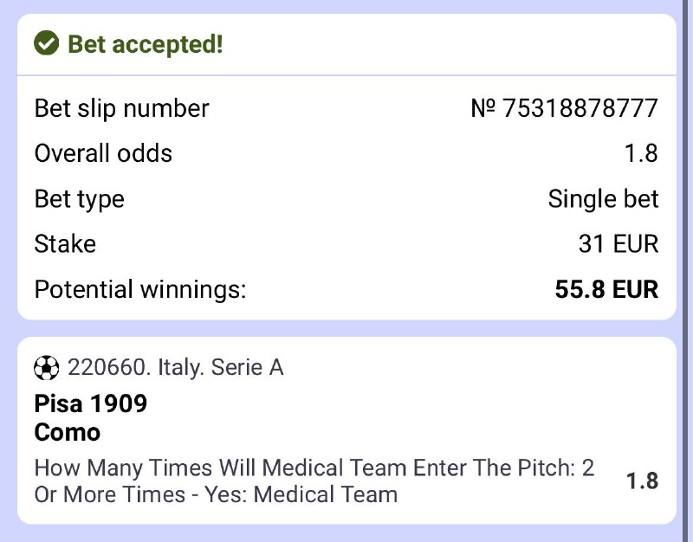Click the stake amount 31 EUR
The width and height of the screenshot is (693, 542).
pos(619,244)
